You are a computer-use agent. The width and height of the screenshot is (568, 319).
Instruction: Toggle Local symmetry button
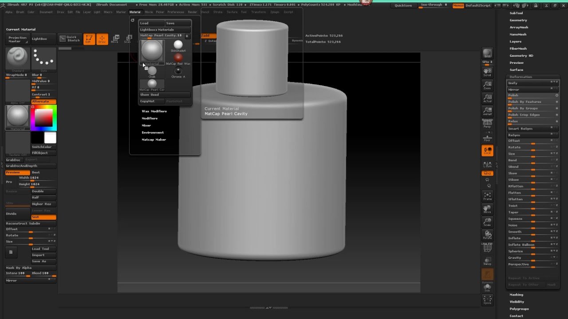487,151
